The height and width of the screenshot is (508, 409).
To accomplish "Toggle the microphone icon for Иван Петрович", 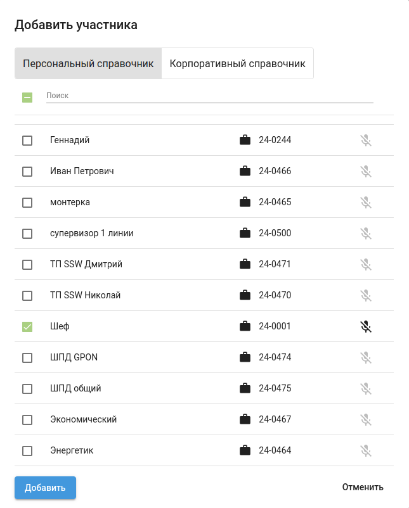I will [365, 171].
